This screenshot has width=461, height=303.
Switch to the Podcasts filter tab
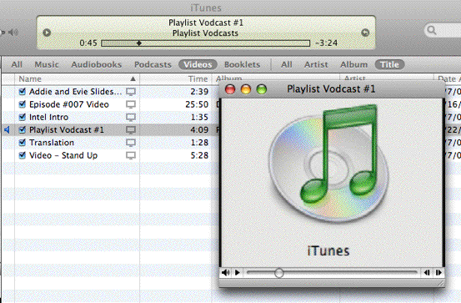click(x=153, y=64)
